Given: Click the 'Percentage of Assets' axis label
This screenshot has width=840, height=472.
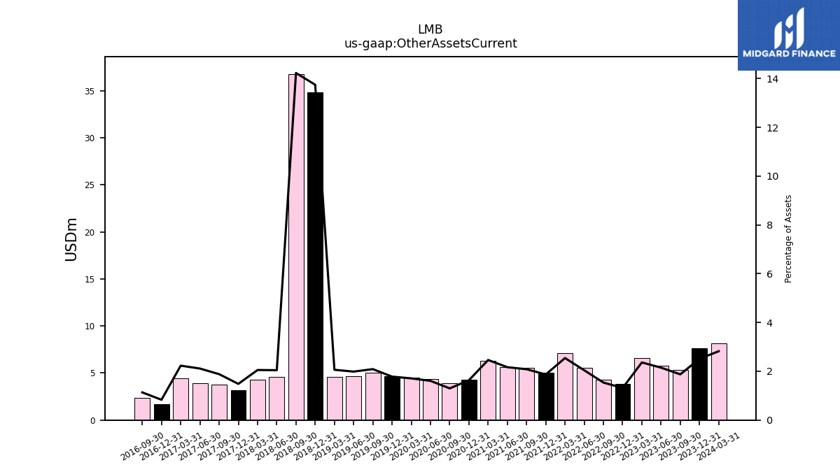Looking at the screenshot, I should click(789, 238).
